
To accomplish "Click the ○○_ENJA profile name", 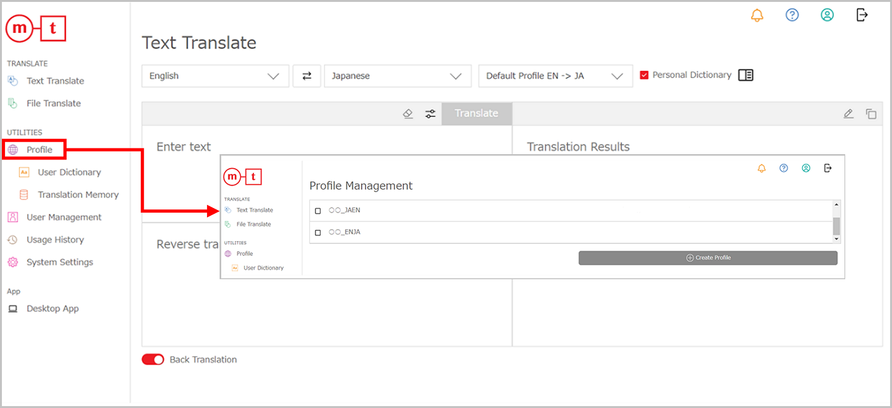I will [x=345, y=232].
